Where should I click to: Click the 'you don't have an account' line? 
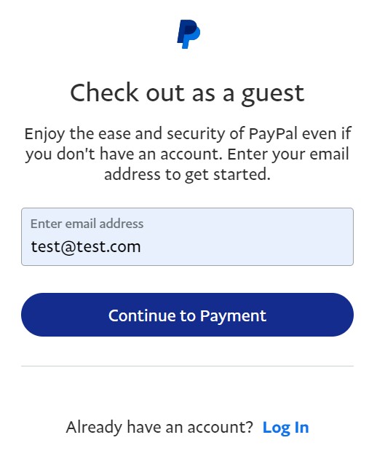188,154
